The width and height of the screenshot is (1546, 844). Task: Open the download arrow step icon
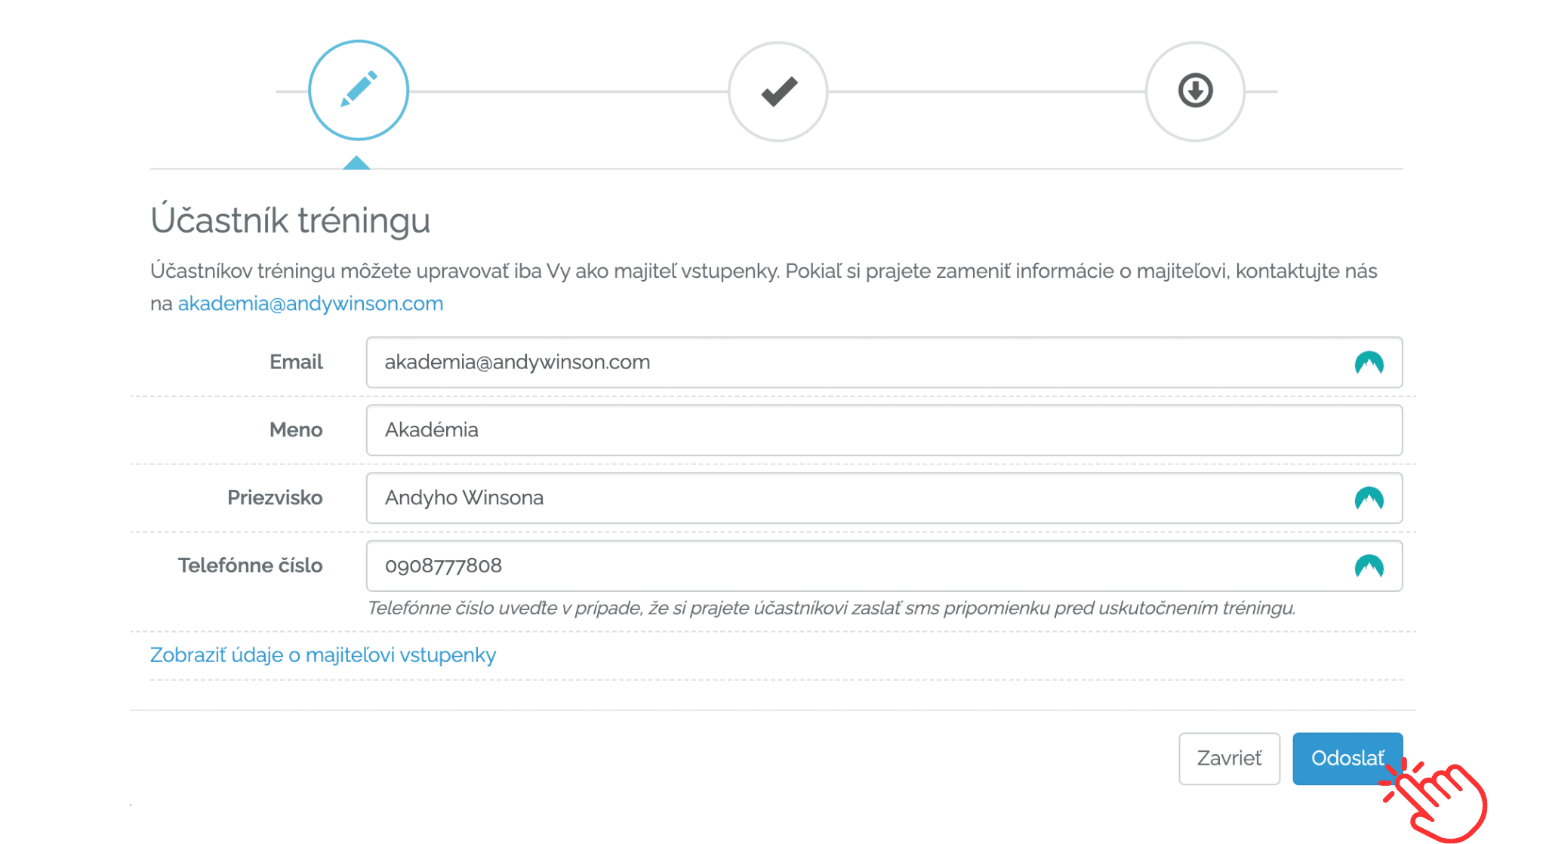[1196, 91]
